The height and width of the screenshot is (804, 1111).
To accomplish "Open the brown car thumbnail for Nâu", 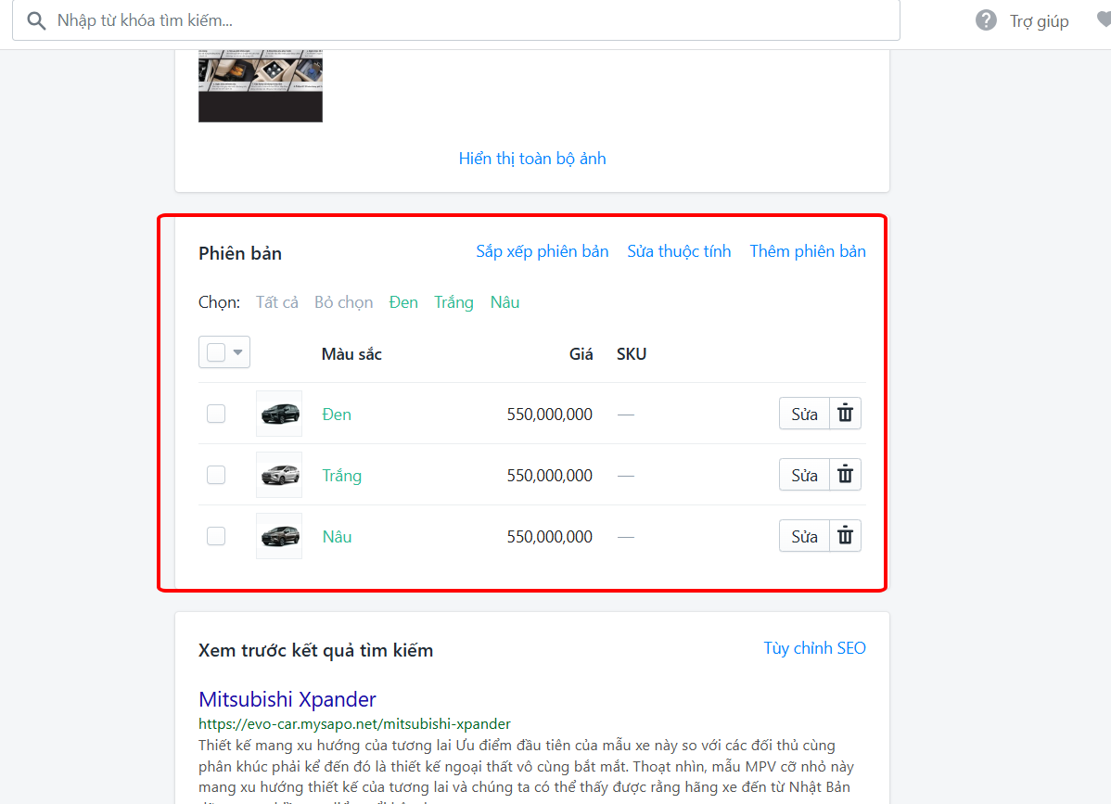I will pyautogui.click(x=279, y=535).
